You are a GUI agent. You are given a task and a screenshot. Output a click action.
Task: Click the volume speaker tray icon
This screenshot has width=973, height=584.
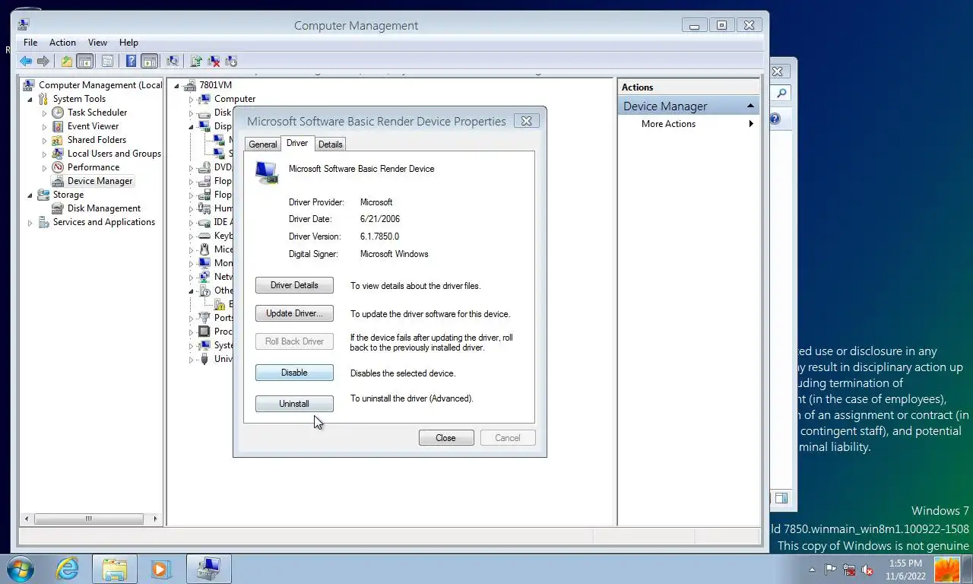[x=867, y=570]
